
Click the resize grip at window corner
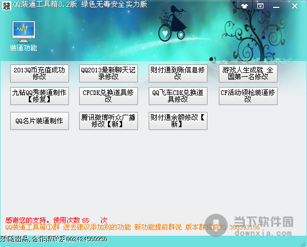pos(304,244)
